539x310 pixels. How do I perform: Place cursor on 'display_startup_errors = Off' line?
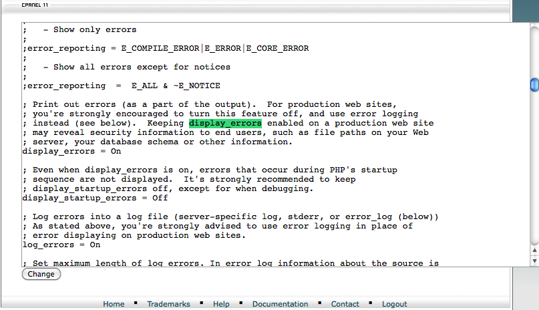[96, 198]
